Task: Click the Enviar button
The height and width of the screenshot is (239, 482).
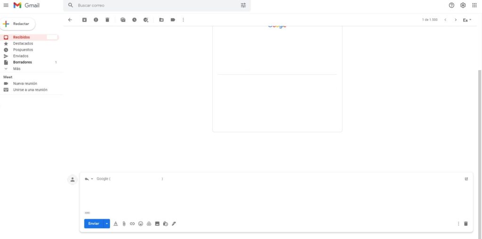Action: click(x=94, y=223)
